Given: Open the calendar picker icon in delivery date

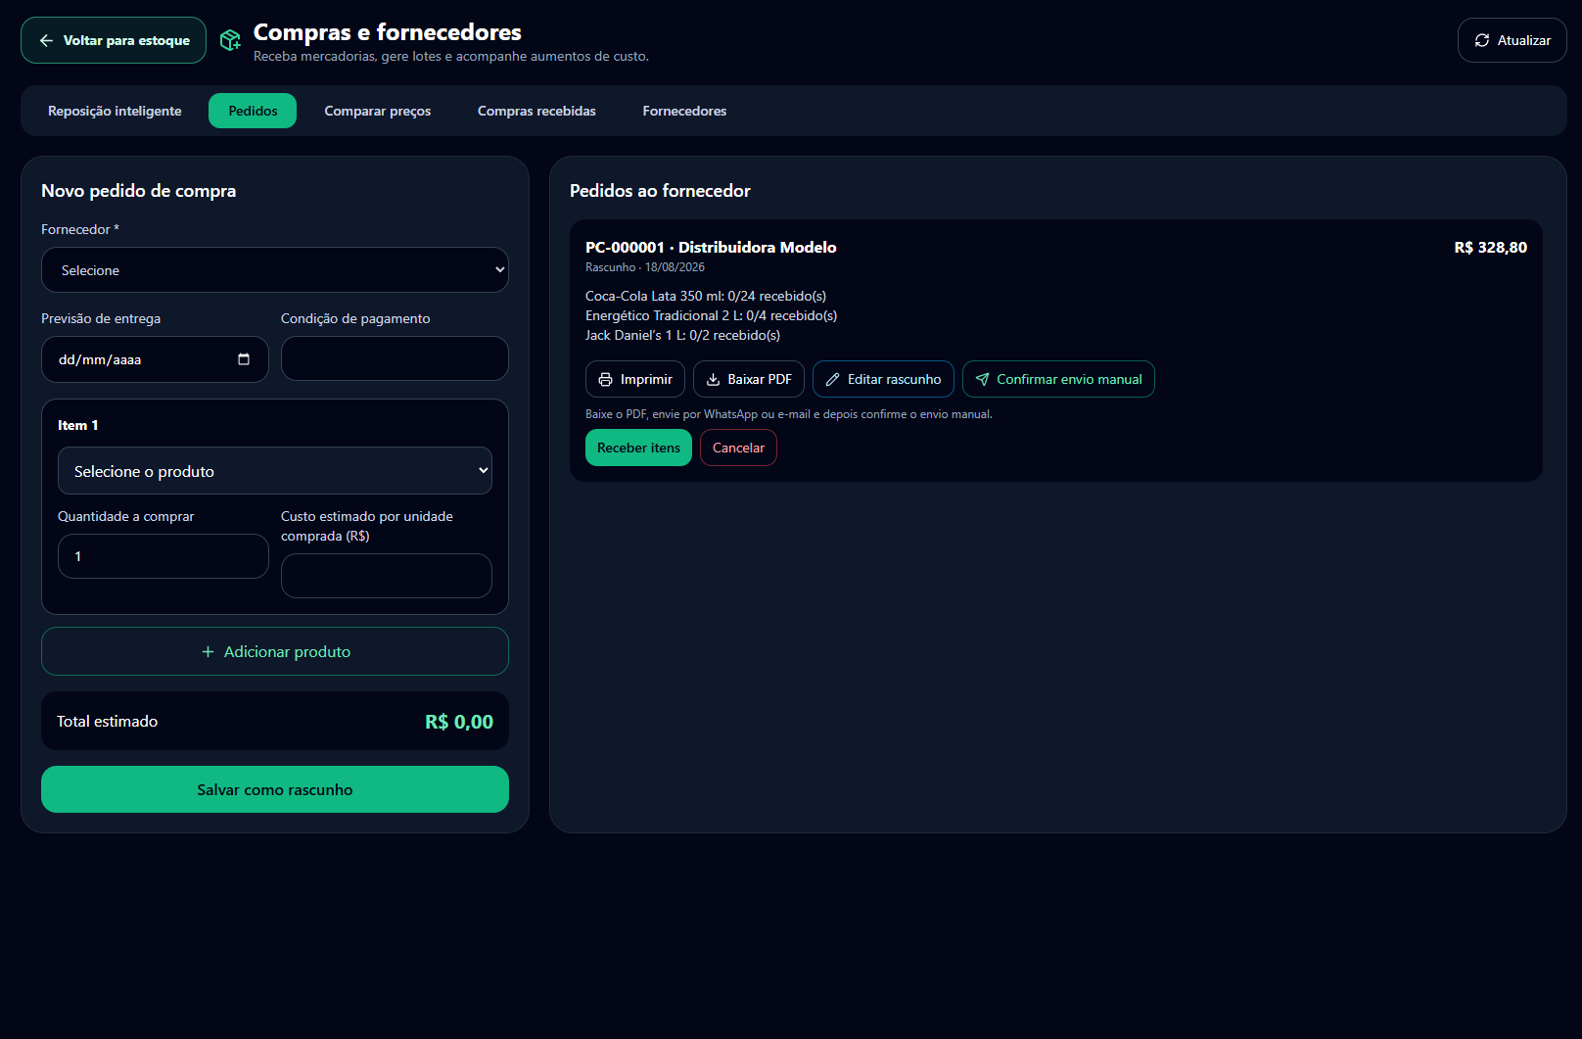Looking at the screenshot, I should click(x=244, y=359).
